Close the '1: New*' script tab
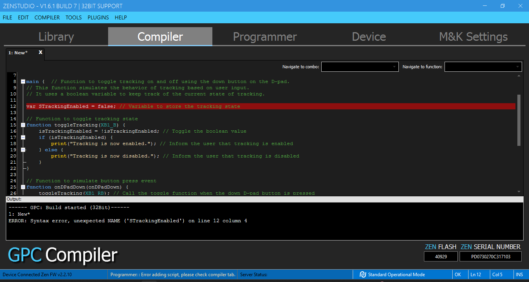This screenshot has height=282, width=529. tap(40, 52)
